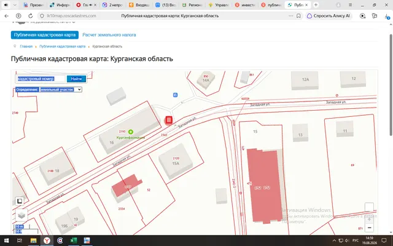Open the object type dropdown земельный участок
Screen dimensions: 393x246
61,89
